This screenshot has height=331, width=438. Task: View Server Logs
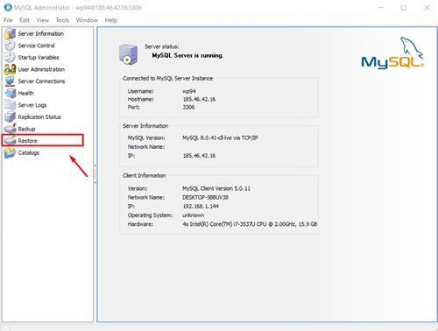coord(32,105)
